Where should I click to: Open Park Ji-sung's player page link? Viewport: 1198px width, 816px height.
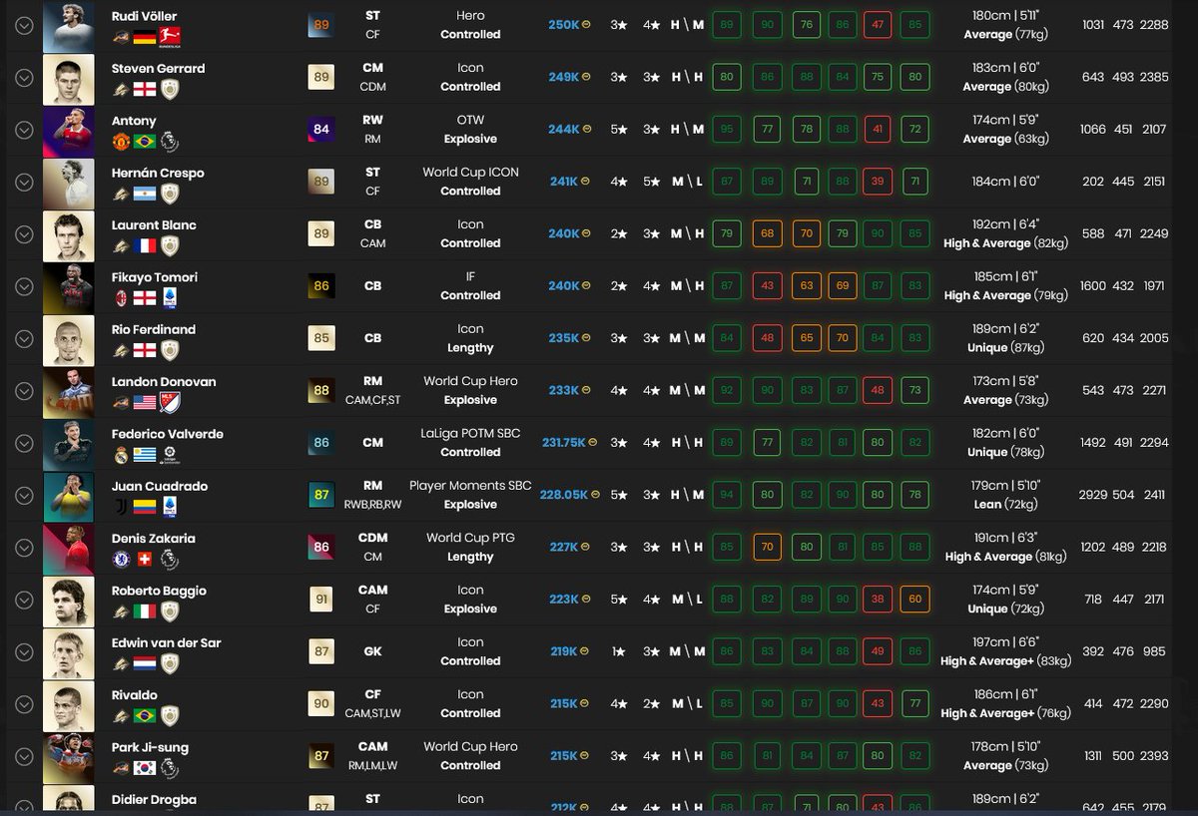150,747
